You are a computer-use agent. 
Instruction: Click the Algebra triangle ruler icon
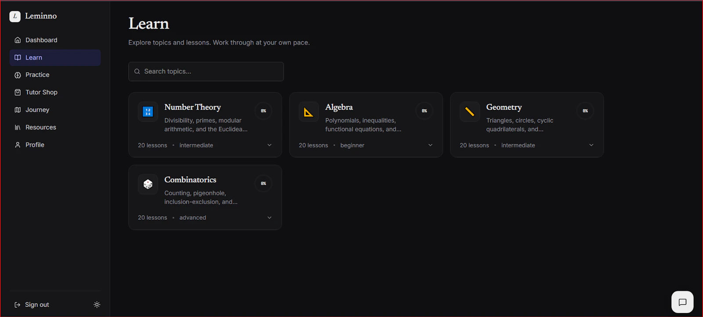[309, 112]
